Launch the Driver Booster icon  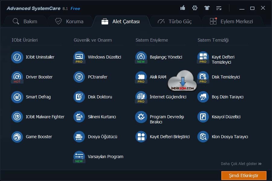click(17, 77)
